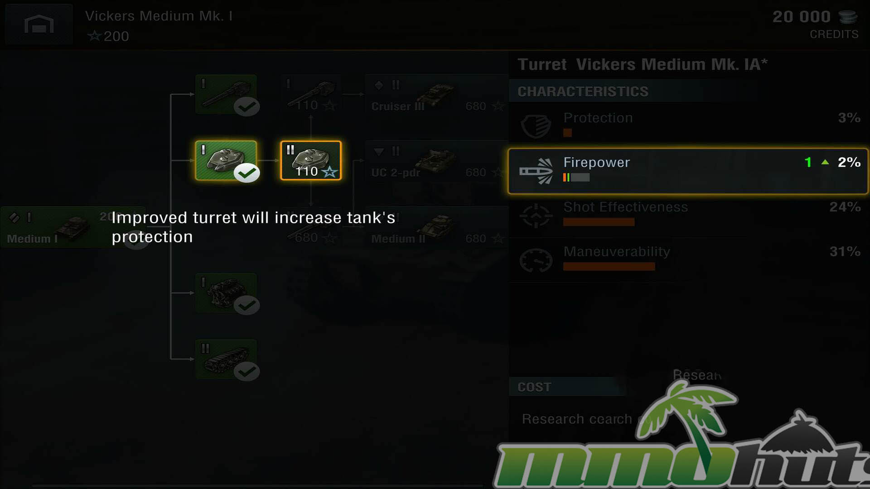Open the garage home icon

point(39,24)
